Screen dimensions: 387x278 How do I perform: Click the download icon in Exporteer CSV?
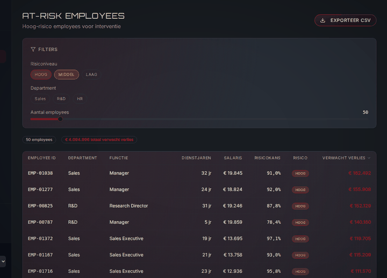coord(322,20)
